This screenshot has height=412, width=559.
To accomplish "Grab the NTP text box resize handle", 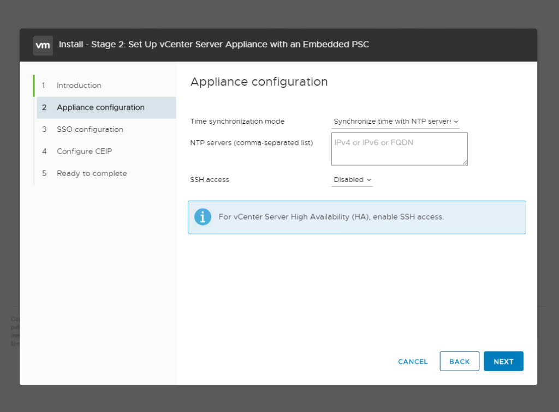I will pos(465,162).
